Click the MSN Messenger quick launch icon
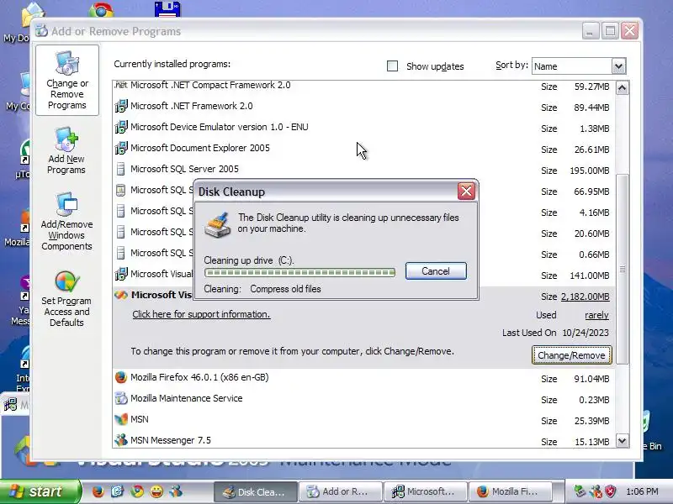Image resolution: width=673 pixels, height=504 pixels. pyautogui.click(x=176, y=491)
